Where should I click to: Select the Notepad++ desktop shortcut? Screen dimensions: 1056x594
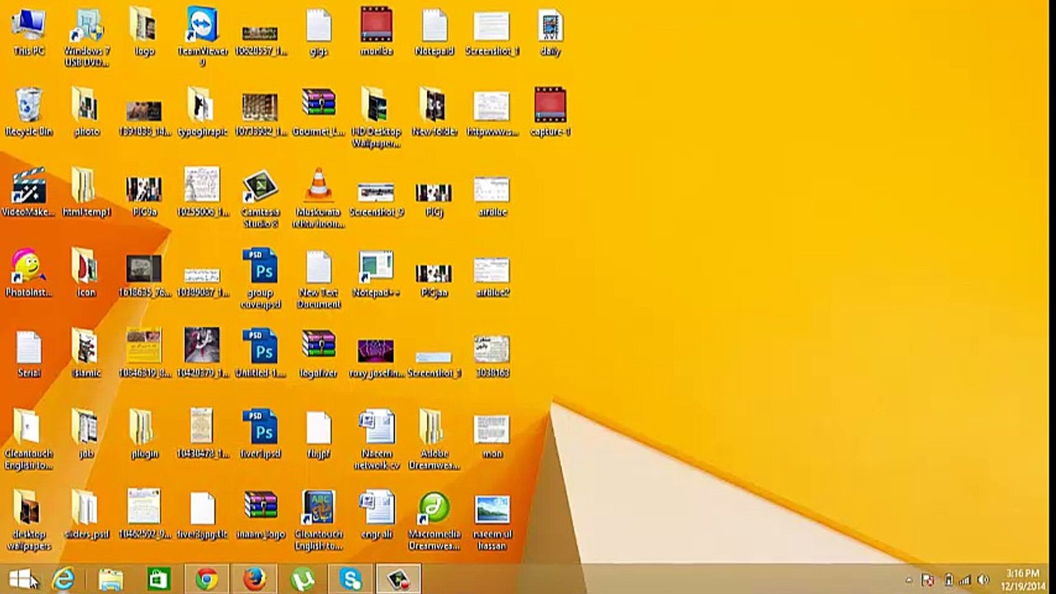point(376,274)
